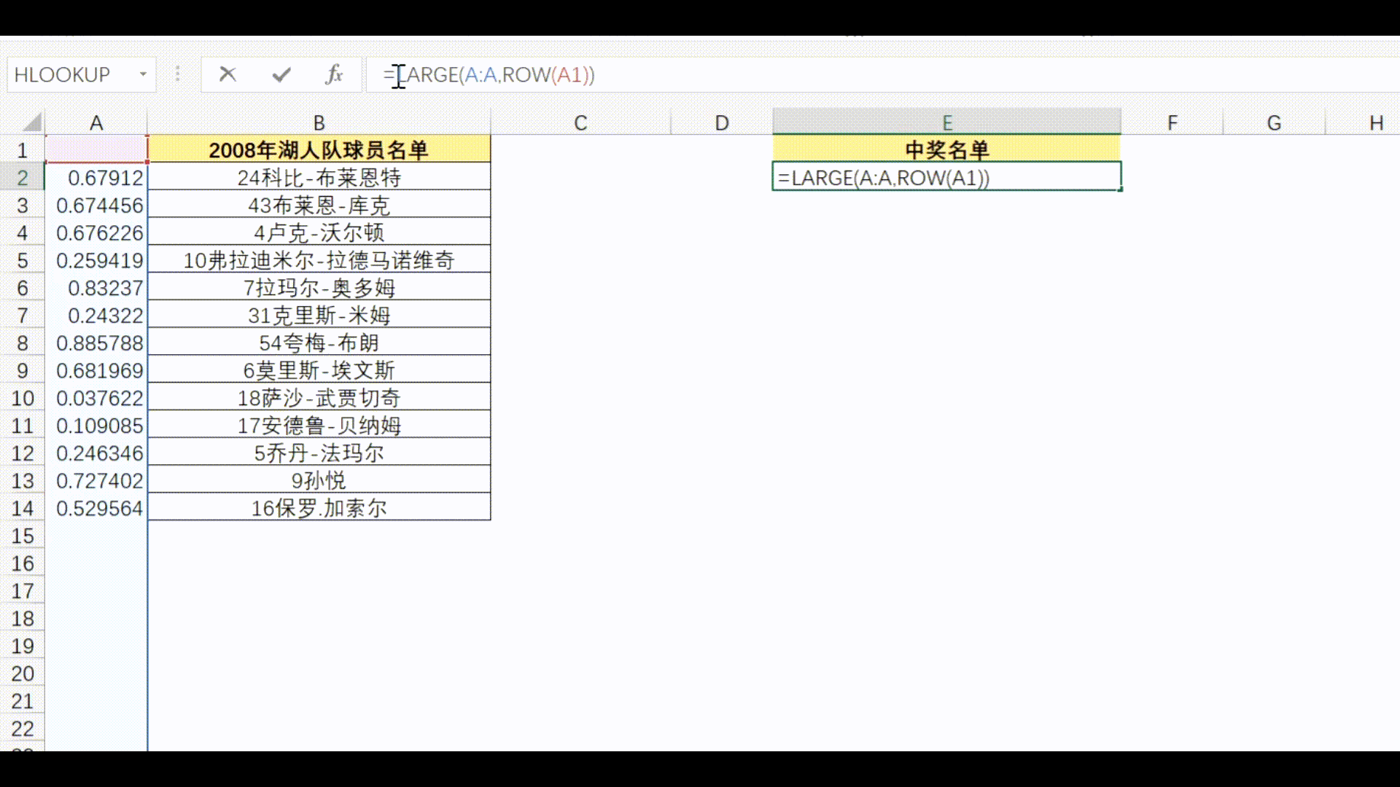Confirm the formula with the checkmark icon

(x=281, y=74)
